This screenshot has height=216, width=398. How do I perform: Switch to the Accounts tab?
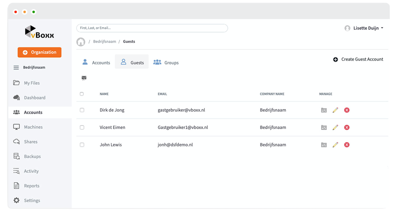click(x=96, y=63)
